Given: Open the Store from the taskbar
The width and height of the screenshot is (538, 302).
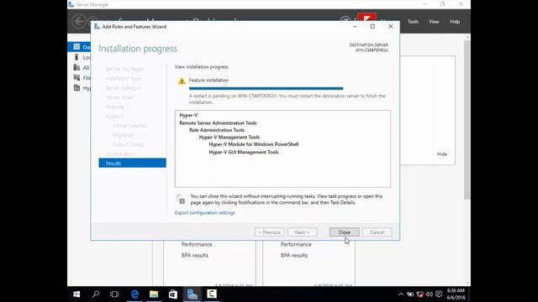Looking at the screenshot, I should click(x=173, y=294).
